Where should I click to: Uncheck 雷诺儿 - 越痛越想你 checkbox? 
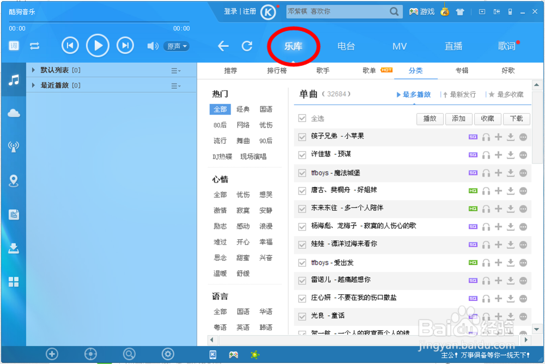(x=302, y=281)
